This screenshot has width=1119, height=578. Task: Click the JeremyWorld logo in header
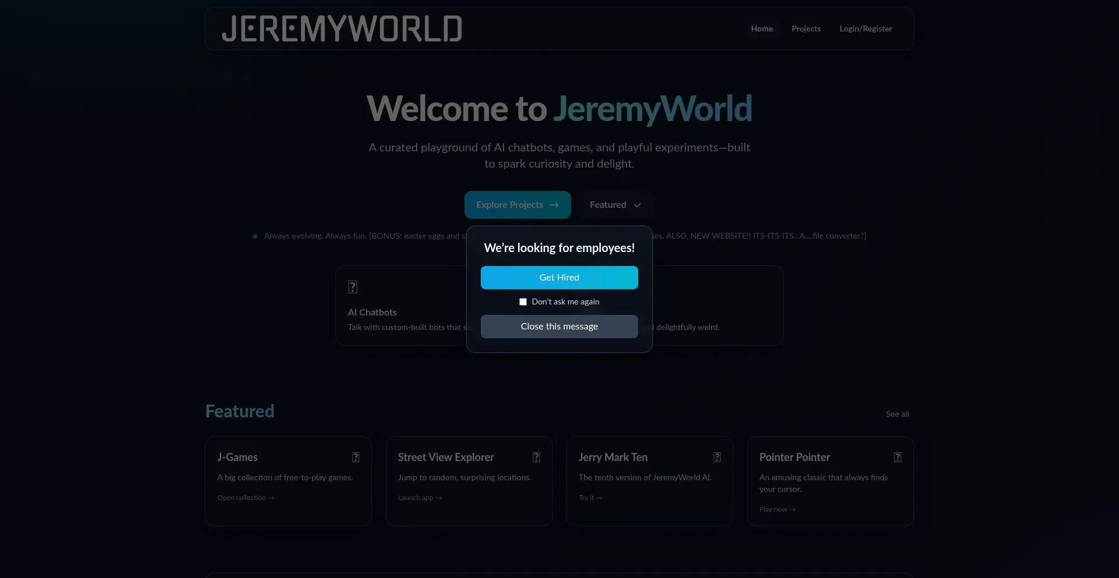coord(342,29)
